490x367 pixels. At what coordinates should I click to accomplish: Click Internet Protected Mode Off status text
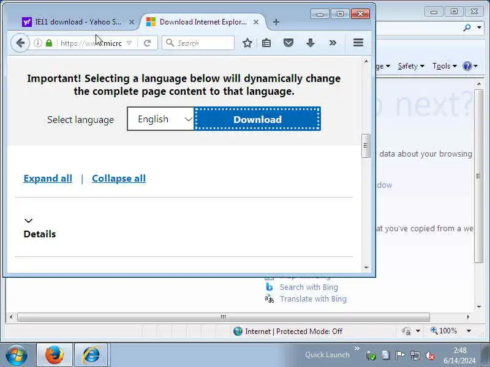click(293, 332)
